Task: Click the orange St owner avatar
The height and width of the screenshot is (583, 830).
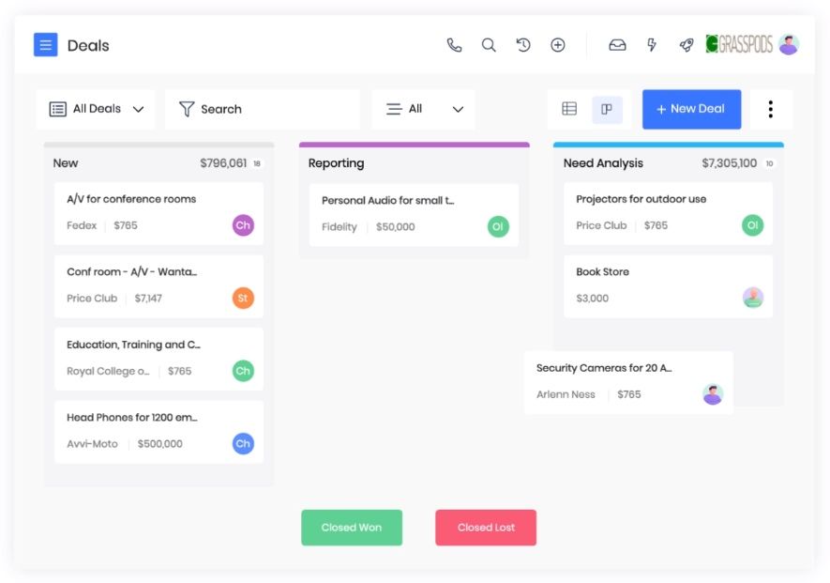Action: pos(243,298)
